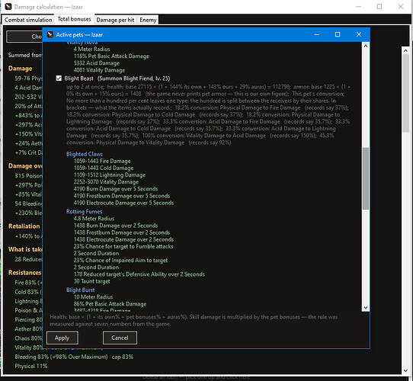Image resolution: width=413 pixels, height=381 pixels.
Task: Open the Total bonuses tab
Action: [74, 19]
